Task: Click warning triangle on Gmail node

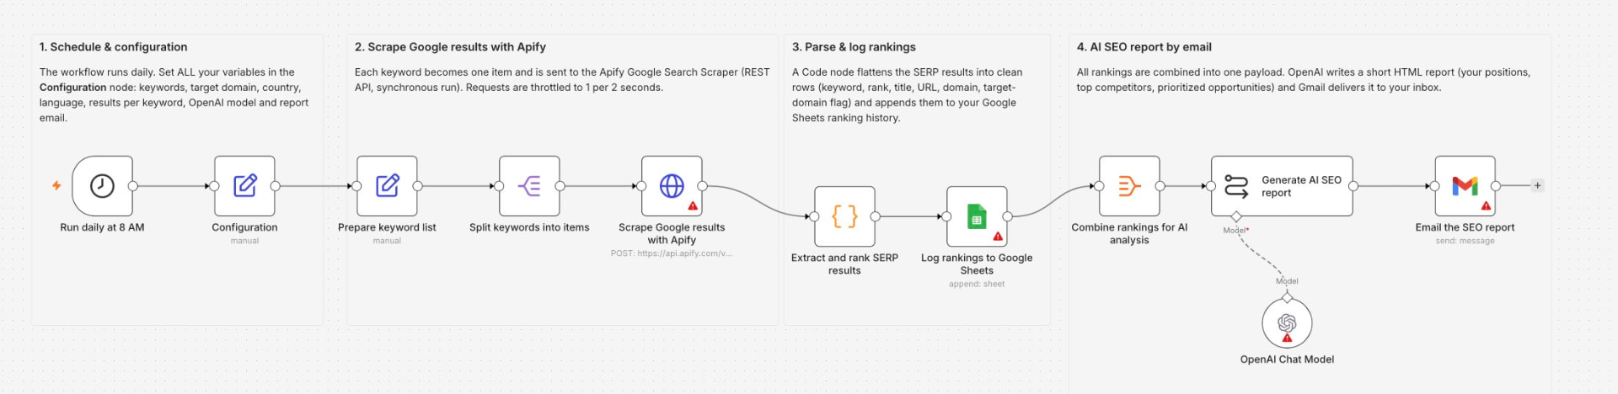Action: click(x=1486, y=205)
